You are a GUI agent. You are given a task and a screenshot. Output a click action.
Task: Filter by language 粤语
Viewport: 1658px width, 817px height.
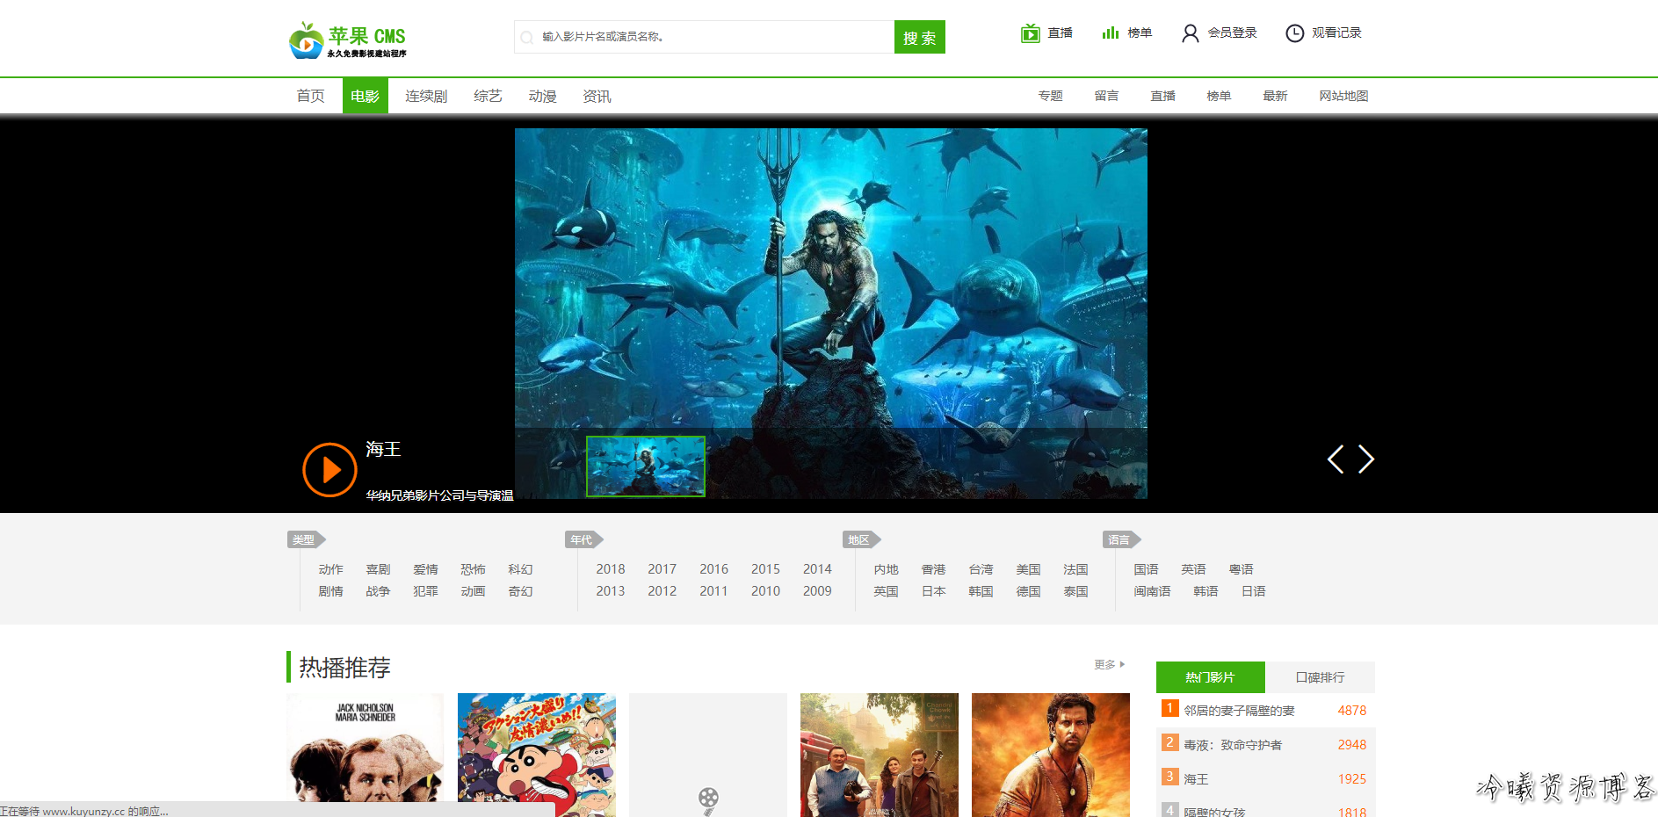(1241, 569)
